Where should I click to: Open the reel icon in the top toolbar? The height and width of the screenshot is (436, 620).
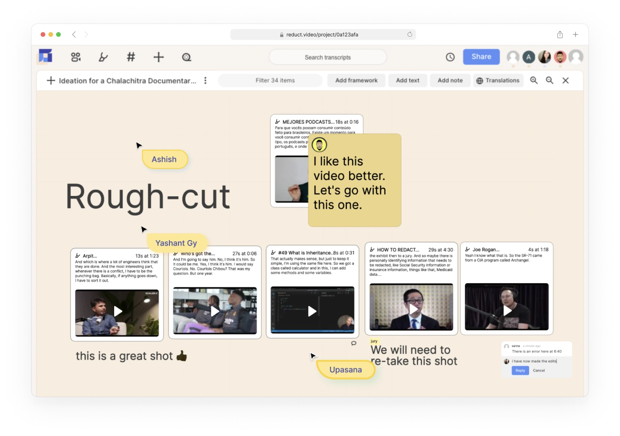(187, 57)
